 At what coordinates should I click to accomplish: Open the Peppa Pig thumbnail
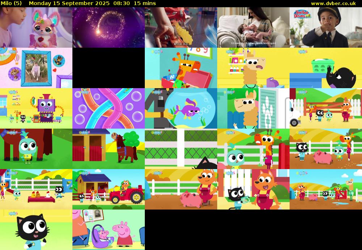pos(109,230)
